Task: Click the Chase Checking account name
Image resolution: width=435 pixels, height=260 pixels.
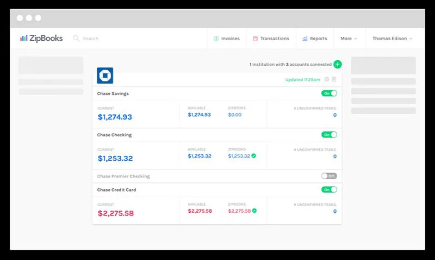Action: coord(114,135)
